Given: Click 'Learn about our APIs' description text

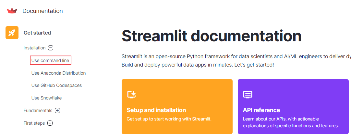Looking at the screenshot, I should 291,122.
